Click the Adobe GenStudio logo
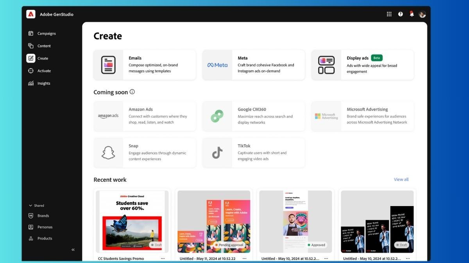The width and height of the screenshot is (469, 263). [x=31, y=14]
